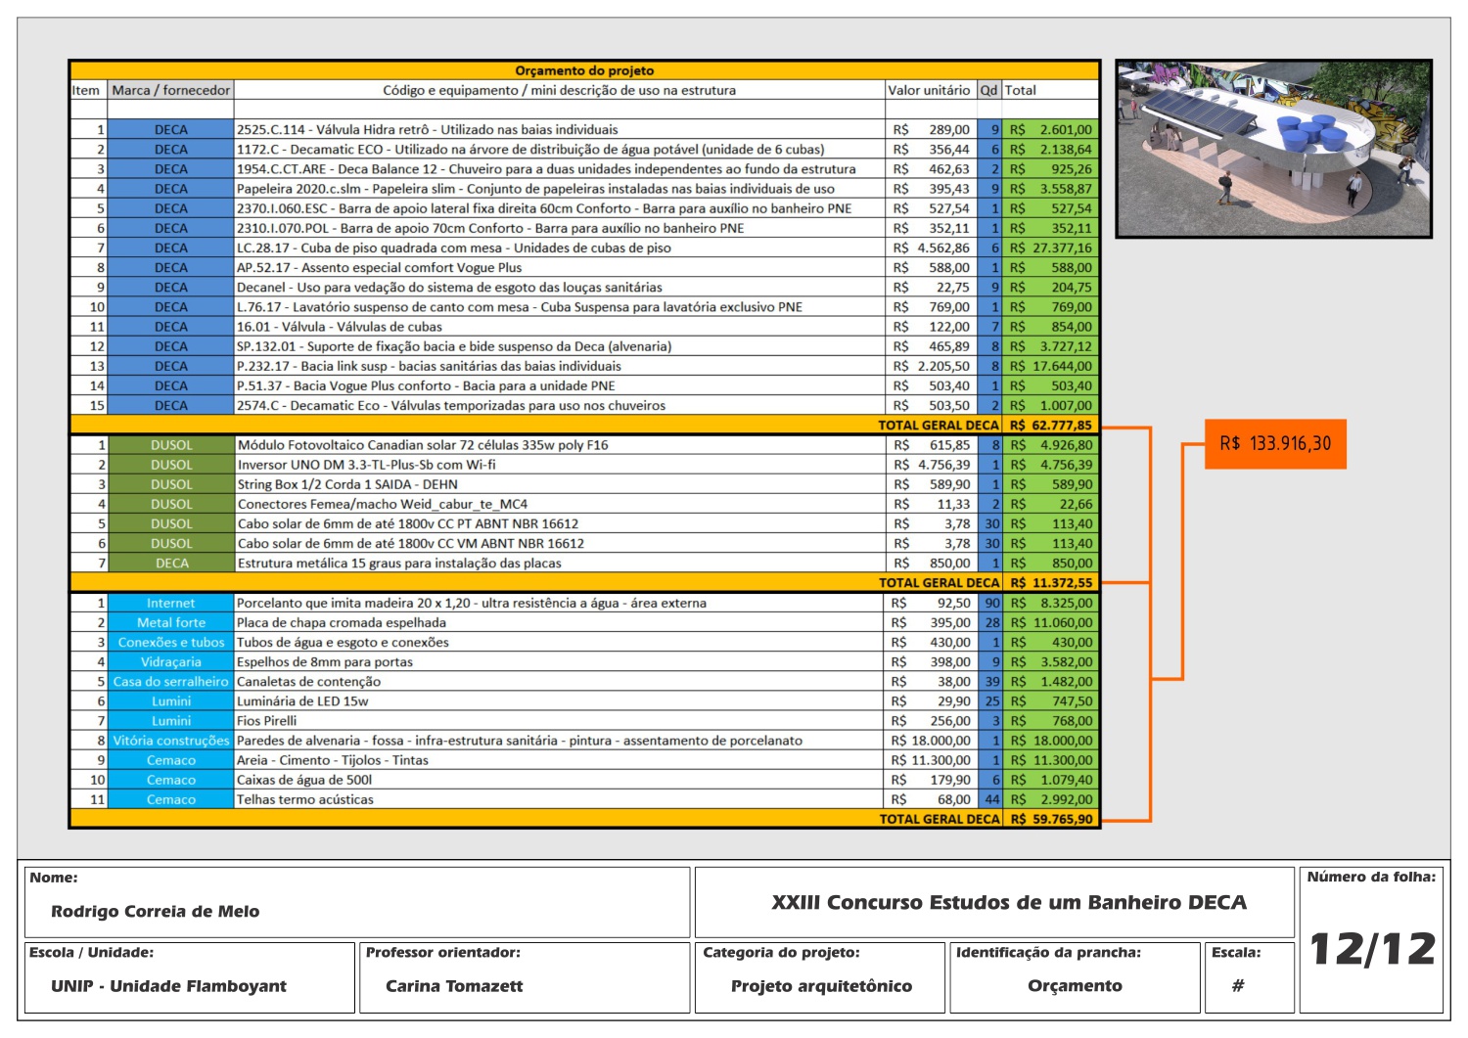This screenshot has width=1468, height=1038.
Task: Select the '#' value under Escala
Action: coord(1237,986)
